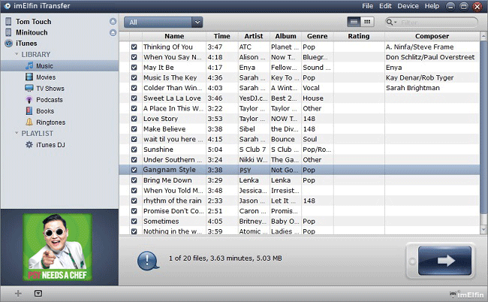Collapse the PLAYLIST section
This screenshot has width=488, height=302.
(17, 134)
